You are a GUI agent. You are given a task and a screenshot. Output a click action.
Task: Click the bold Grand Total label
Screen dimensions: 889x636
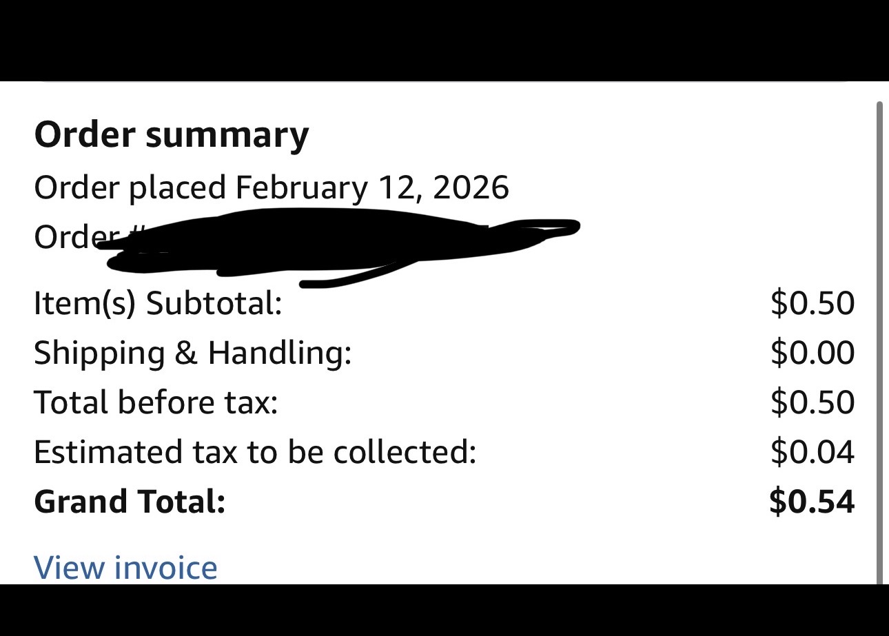130,502
